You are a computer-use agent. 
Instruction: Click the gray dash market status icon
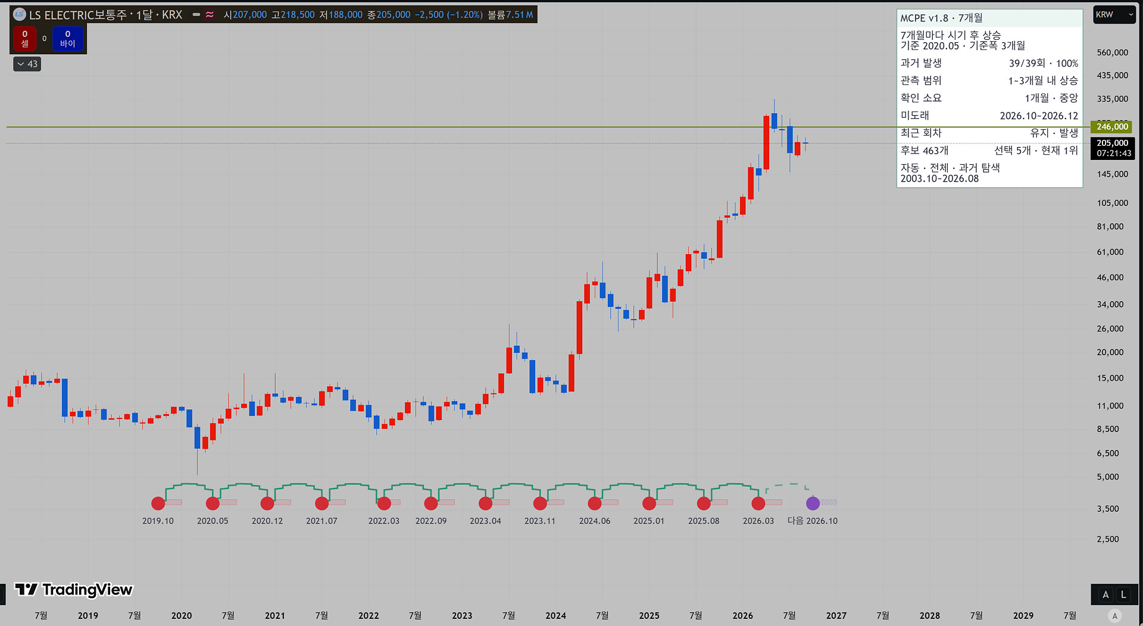click(x=196, y=15)
